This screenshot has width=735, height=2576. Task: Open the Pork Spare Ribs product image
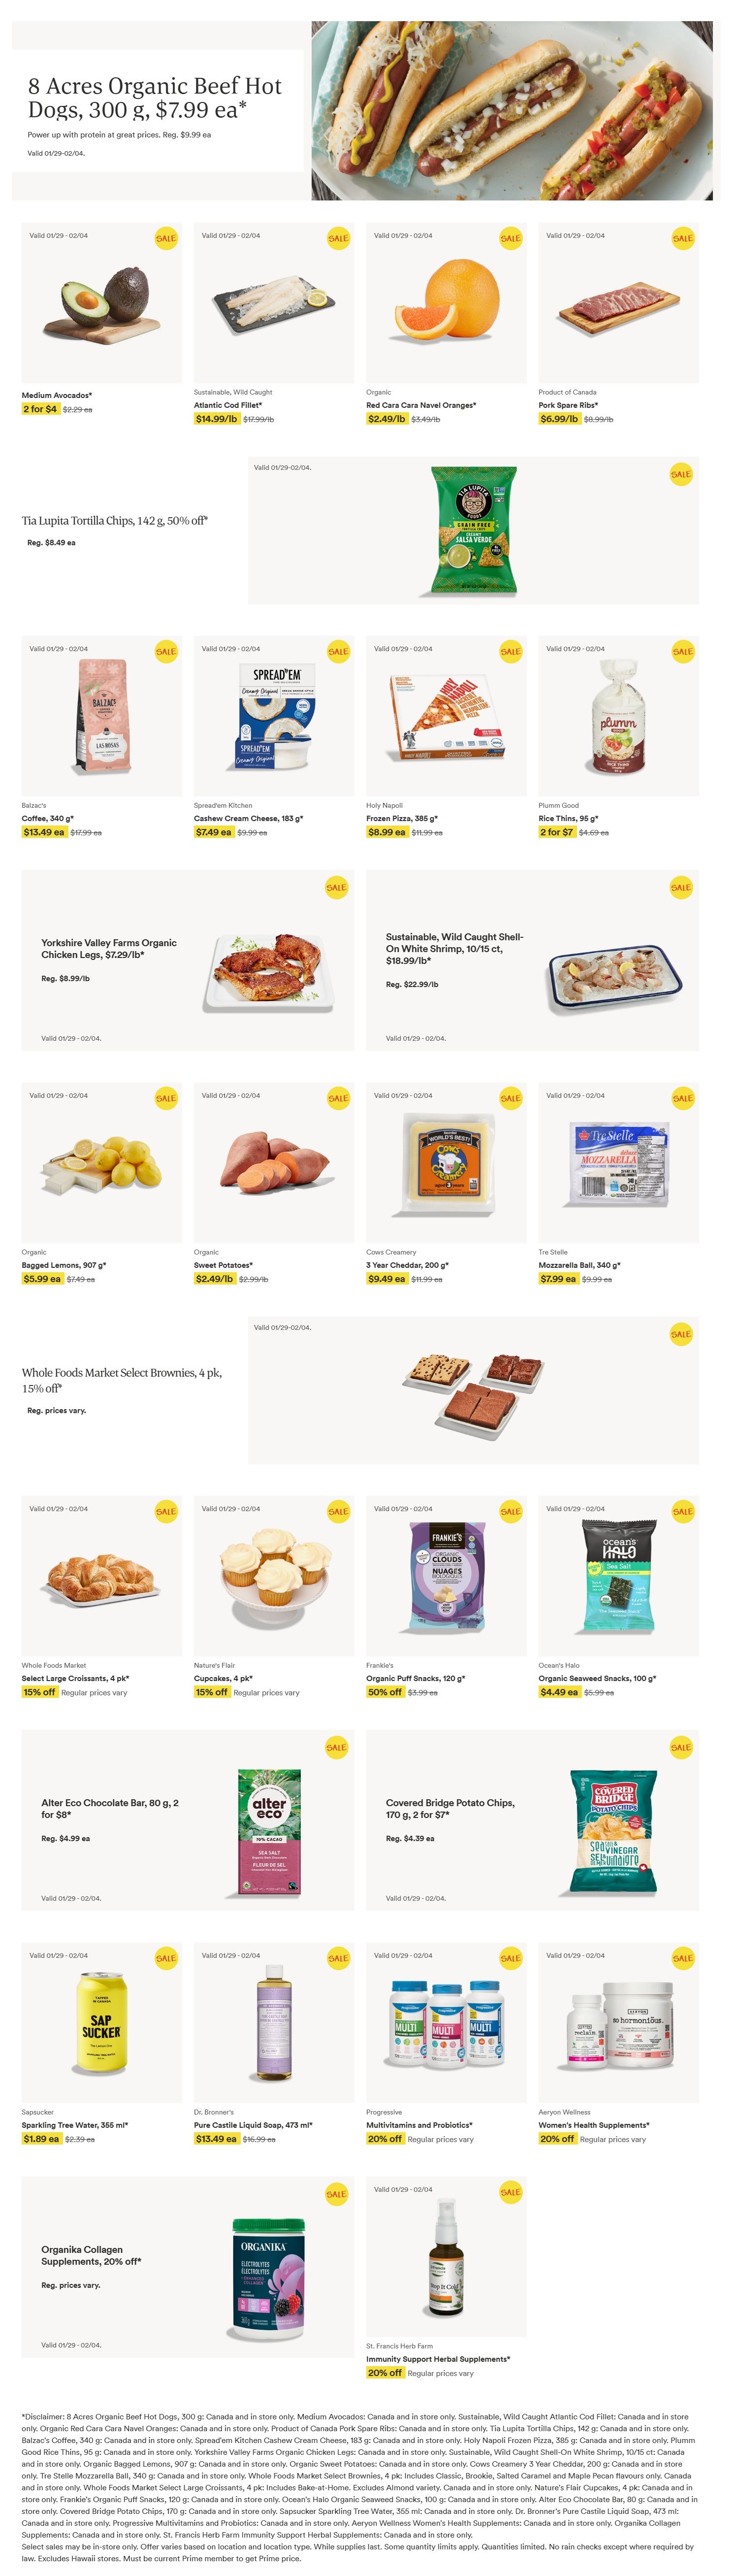pos(618,302)
